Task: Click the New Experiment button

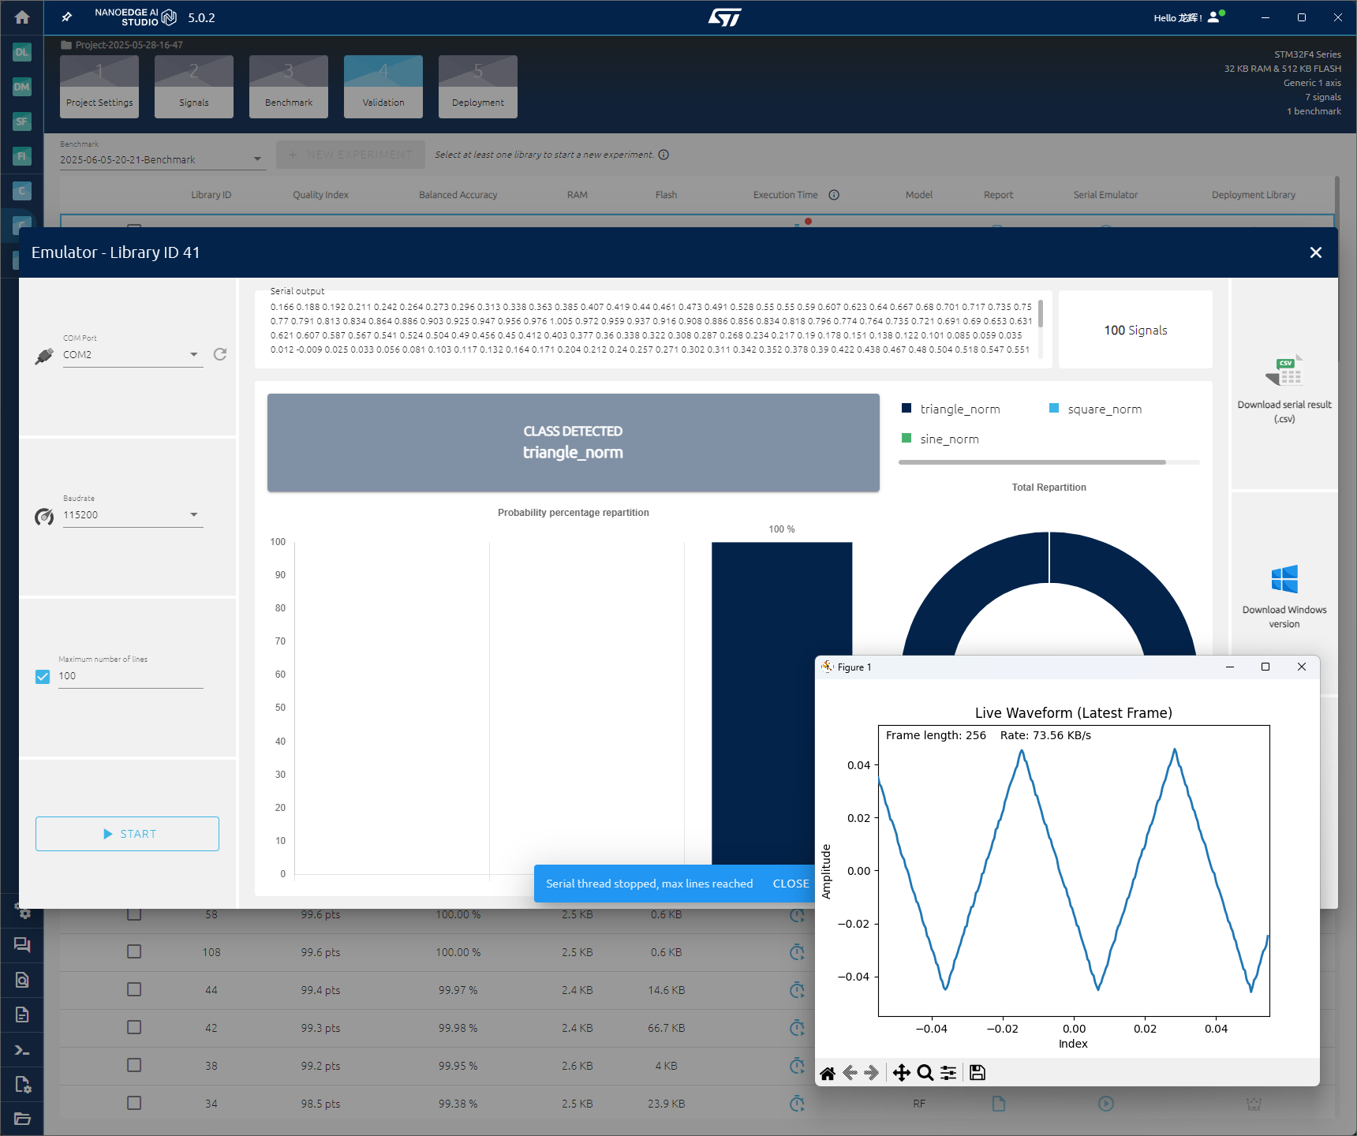Action: [350, 155]
